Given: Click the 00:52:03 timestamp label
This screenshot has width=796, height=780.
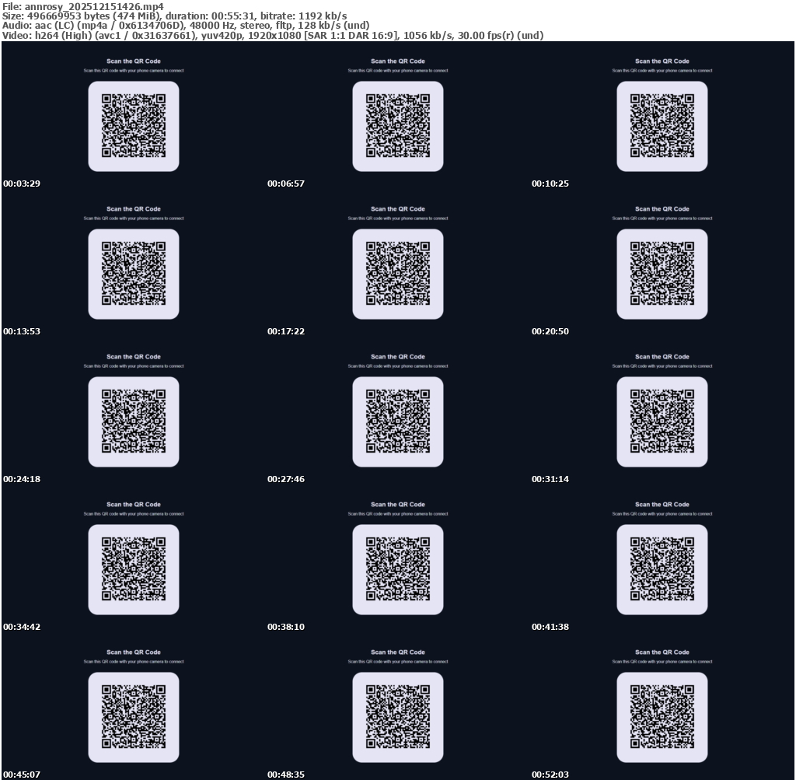Looking at the screenshot, I should point(550,775).
